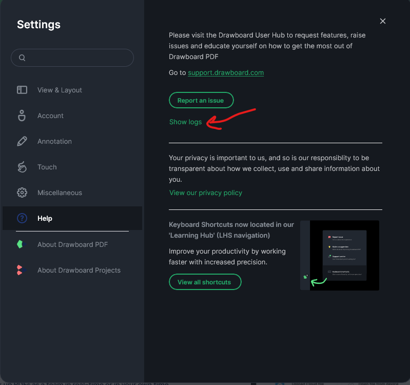Open About Drawboard PDF
Image resolution: width=410 pixels, height=385 pixels.
tap(72, 244)
